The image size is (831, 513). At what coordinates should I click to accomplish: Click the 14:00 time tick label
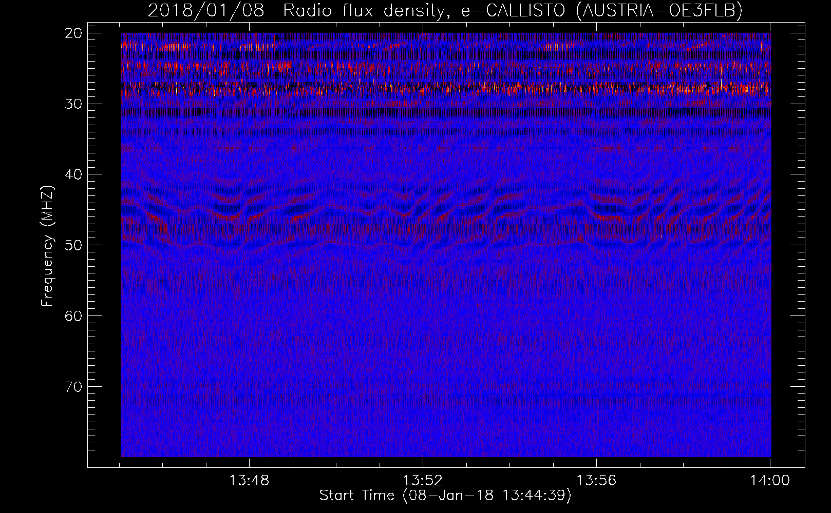770,481
